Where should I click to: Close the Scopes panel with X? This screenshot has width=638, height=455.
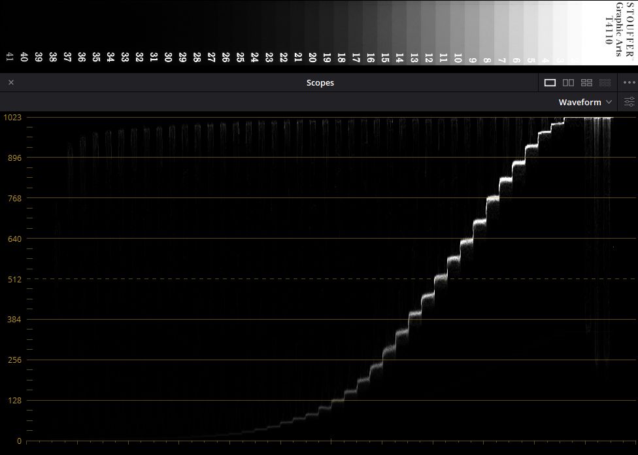[11, 82]
